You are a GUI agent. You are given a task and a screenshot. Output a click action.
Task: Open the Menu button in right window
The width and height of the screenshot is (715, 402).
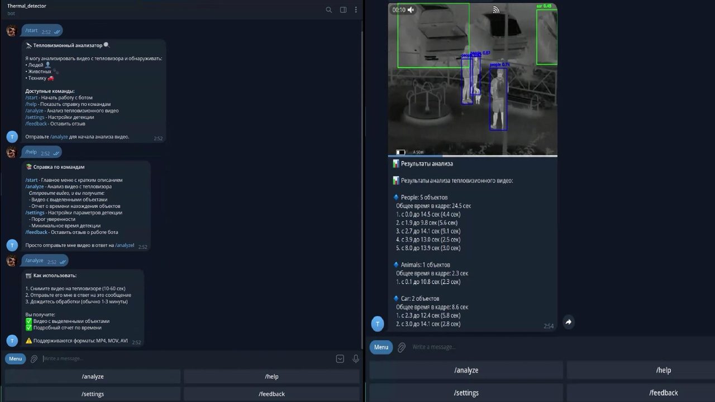click(x=381, y=347)
